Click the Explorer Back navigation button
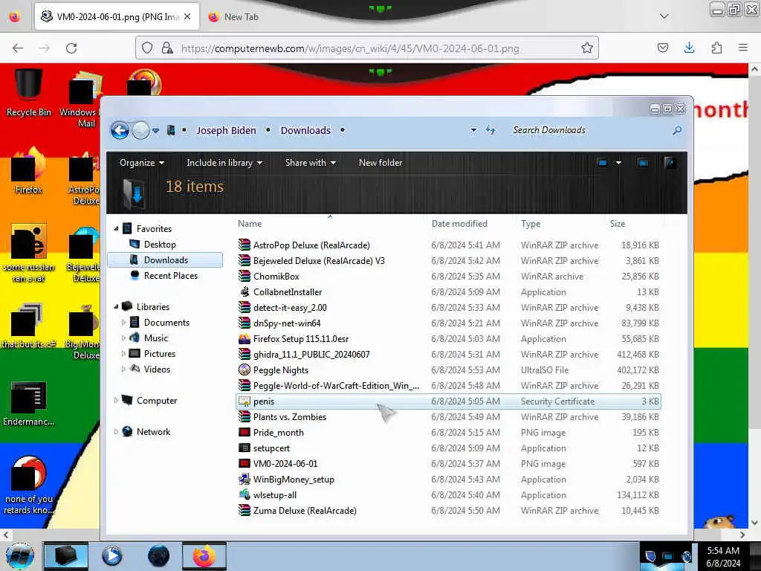Screen dimensions: 761x571 tap(120, 130)
